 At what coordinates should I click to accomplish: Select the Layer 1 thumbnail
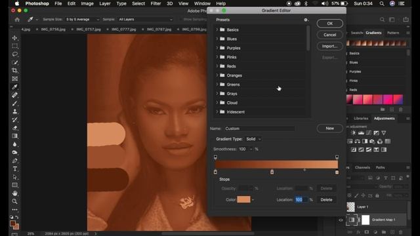[350, 207]
